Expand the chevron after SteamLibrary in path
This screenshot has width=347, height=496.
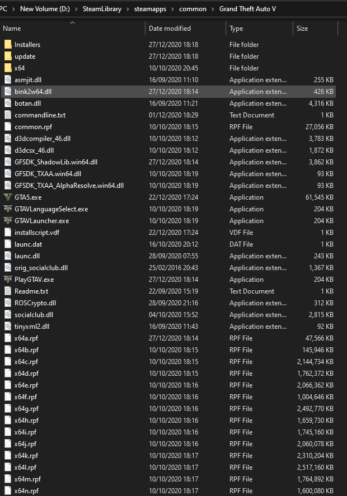coord(128,9)
